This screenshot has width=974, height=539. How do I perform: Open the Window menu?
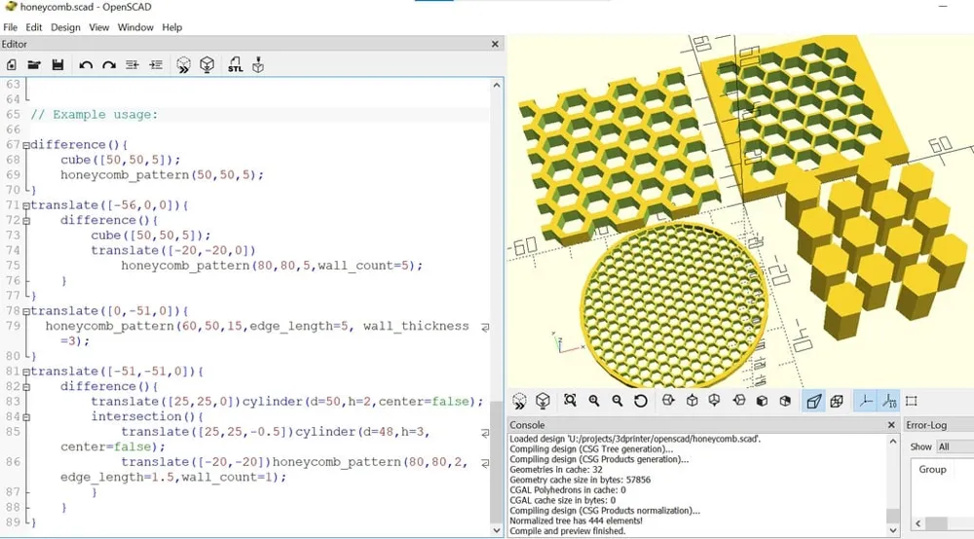135,27
